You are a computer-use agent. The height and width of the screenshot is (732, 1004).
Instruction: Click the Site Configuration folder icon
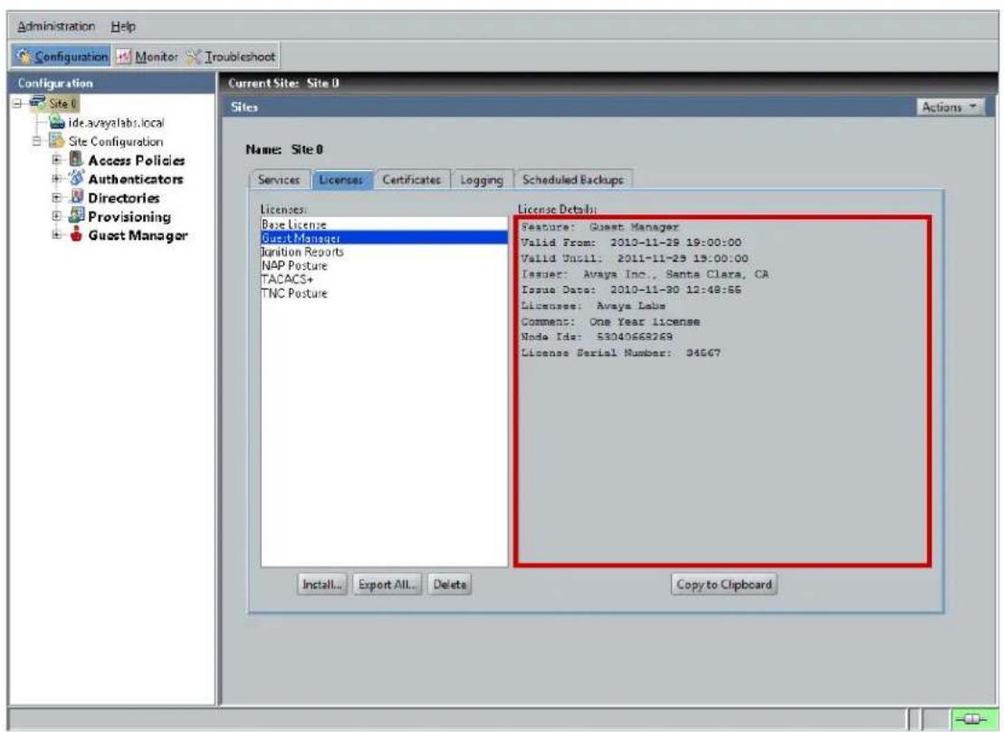(57, 140)
